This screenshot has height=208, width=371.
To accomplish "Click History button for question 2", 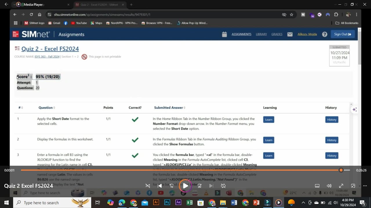I will click(x=332, y=140).
